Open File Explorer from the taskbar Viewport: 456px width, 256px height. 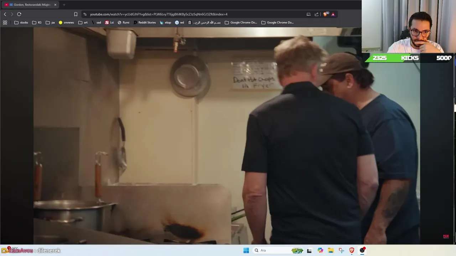[x=331, y=250]
